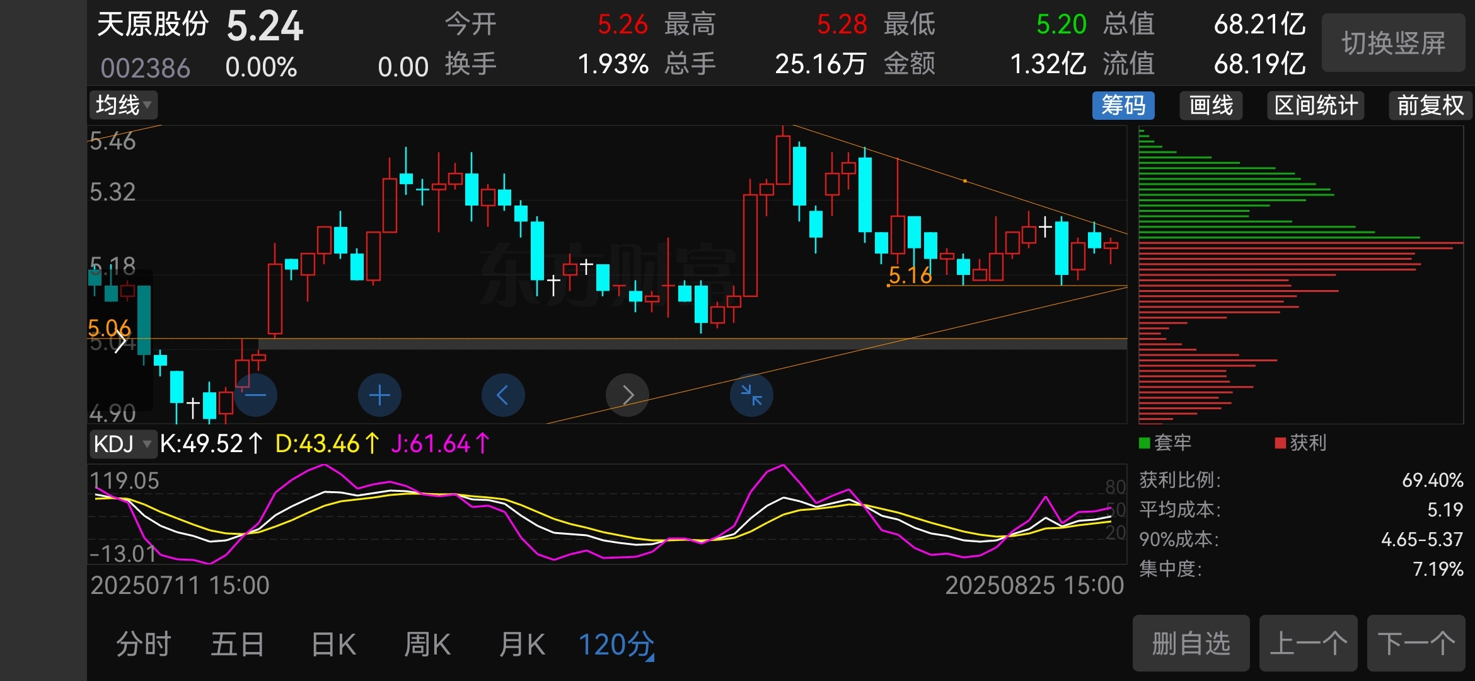
Task: Switch to the 周K tab
Action: click(427, 644)
